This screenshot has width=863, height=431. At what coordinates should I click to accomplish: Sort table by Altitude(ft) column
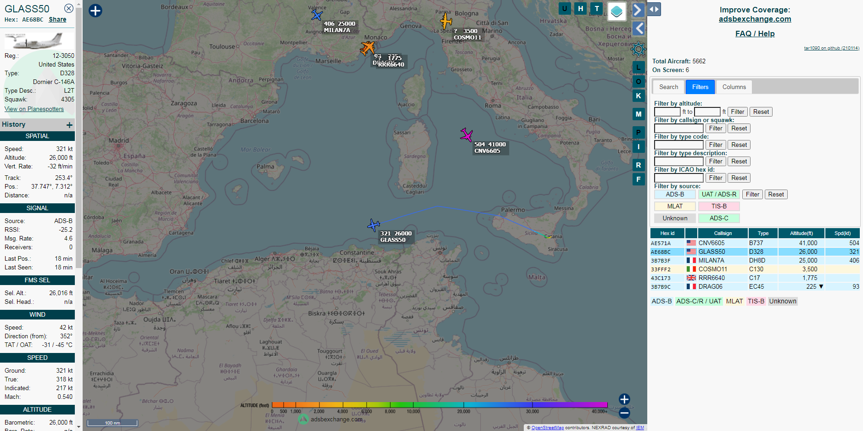pyautogui.click(x=801, y=233)
